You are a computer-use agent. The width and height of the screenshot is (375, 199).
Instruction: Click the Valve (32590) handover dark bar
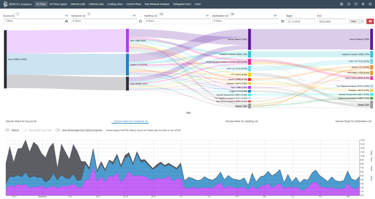click(x=127, y=84)
